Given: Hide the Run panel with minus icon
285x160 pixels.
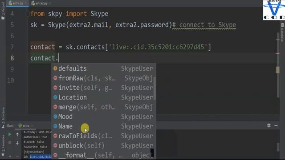Looking at the screenshot, I should point(276,125).
